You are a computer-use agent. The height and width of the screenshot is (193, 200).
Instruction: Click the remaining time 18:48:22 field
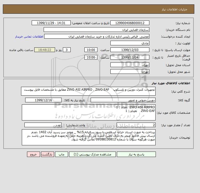point(45,50)
